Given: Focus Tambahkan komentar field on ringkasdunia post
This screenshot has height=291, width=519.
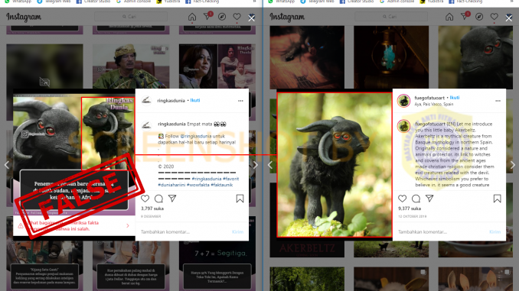Looking at the screenshot, I should pos(184,232).
